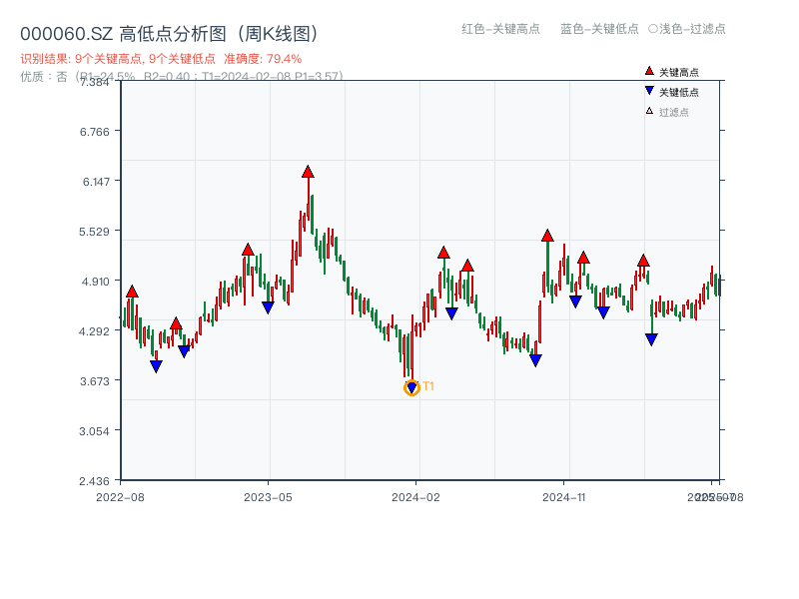Click the 2022-08 x-axis date label
This screenshot has height=599, width=799.
(120, 497)
